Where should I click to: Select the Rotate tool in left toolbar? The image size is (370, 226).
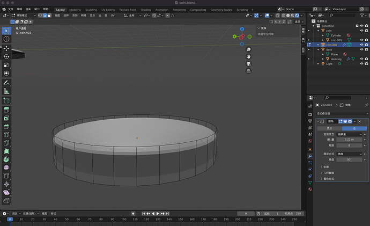(6, 56)
